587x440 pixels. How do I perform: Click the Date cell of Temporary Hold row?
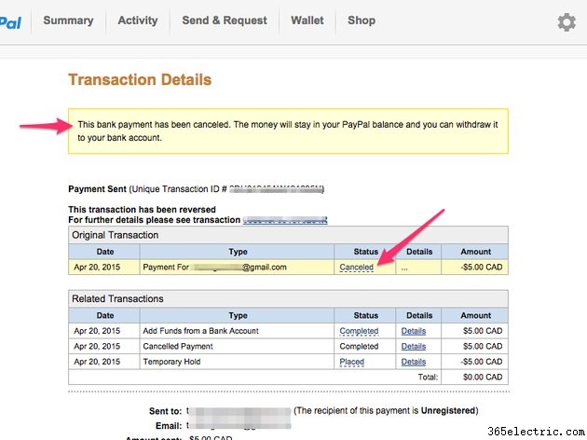click(x=104, y=362)
